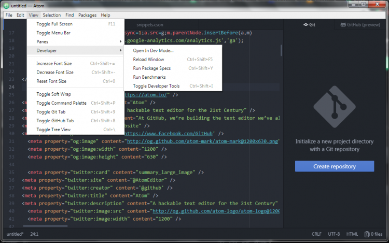
Task: Expand the Developer submenu arrow
Action: coord(120,51)
